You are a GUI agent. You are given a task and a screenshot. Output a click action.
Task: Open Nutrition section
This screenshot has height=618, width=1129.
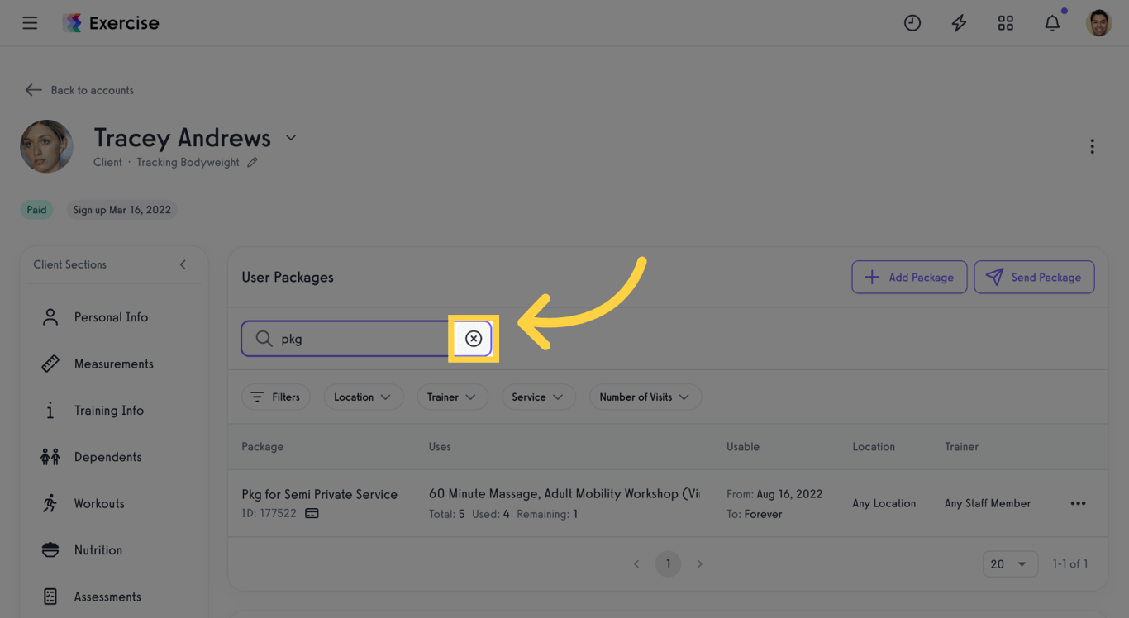(x=98, y=550)
